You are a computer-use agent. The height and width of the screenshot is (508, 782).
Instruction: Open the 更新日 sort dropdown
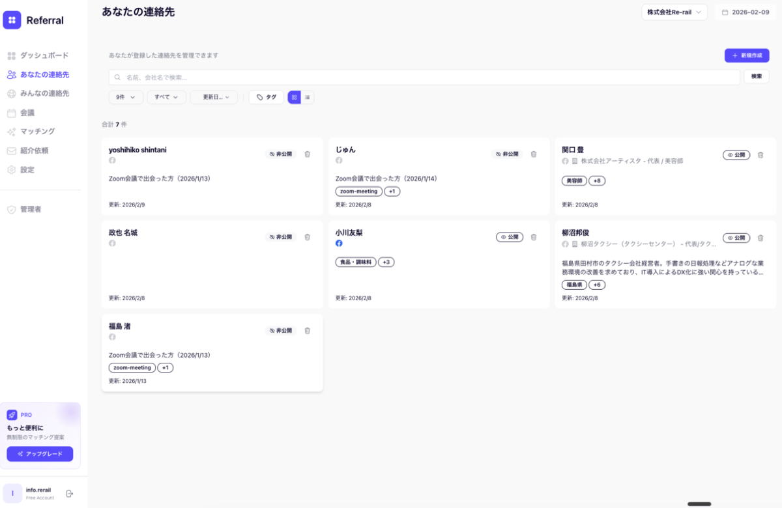(214, 96)
